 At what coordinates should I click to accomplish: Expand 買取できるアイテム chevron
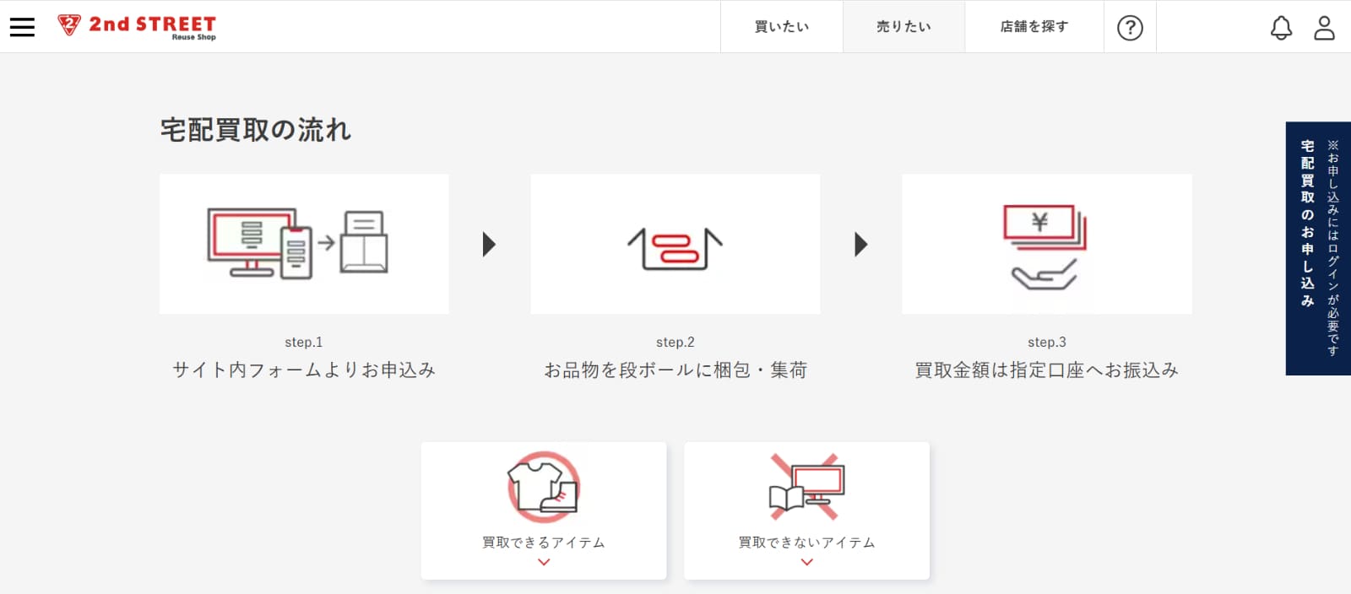[x=544, y=562]
